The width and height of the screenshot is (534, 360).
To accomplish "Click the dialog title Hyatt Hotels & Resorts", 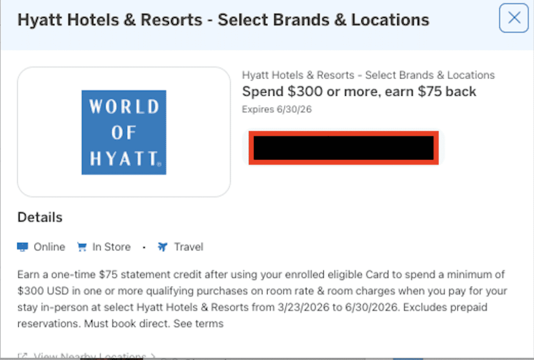I will [x=223, y=20].
